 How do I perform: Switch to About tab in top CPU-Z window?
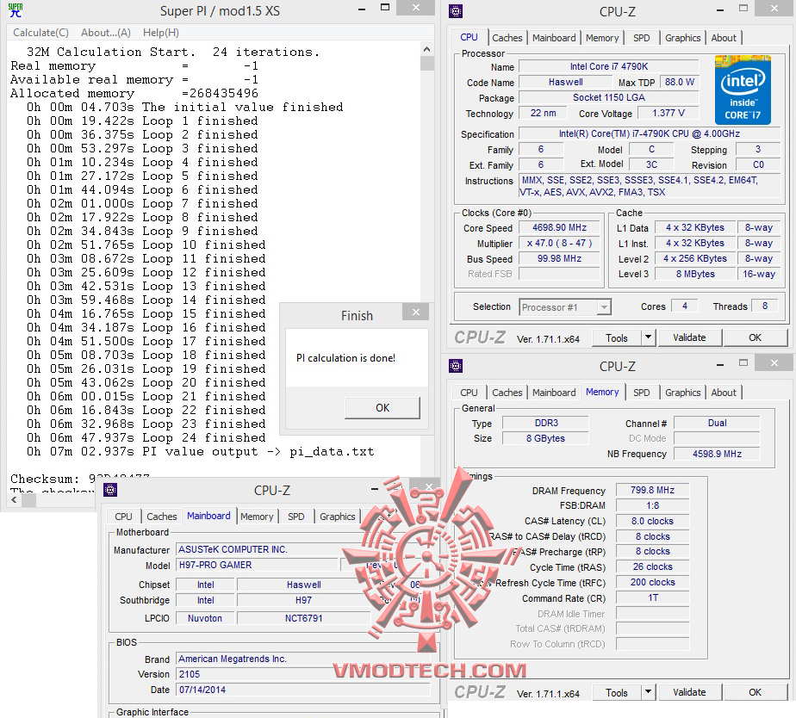(x=724, y=38)
